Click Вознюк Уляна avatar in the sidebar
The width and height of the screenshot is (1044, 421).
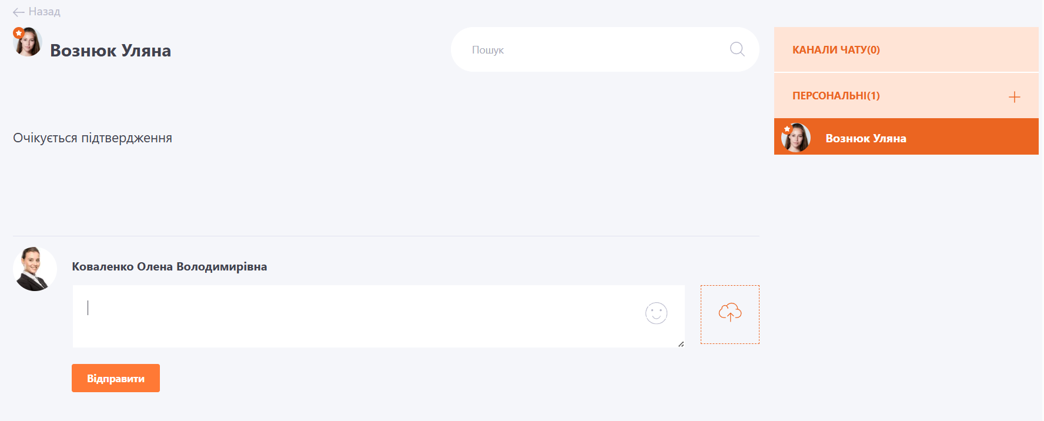coord(796,138)
